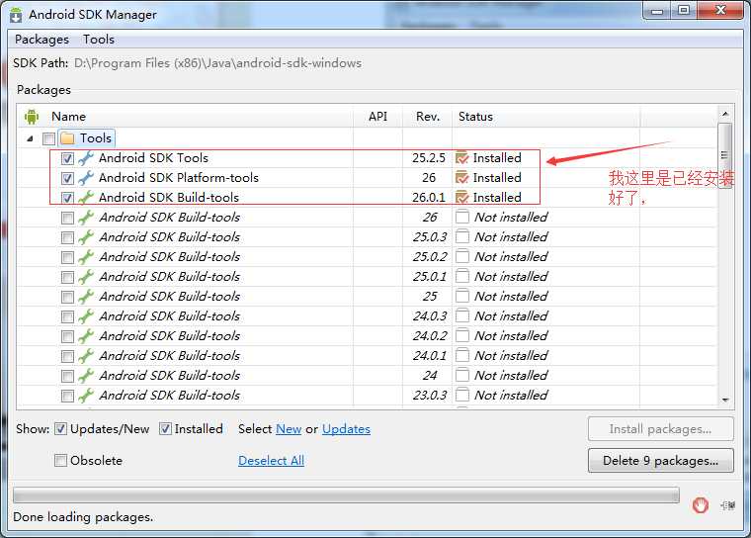Toggle the Installed show filter
Viewport: 751px width, 538px height.
[x=165, y=428]
